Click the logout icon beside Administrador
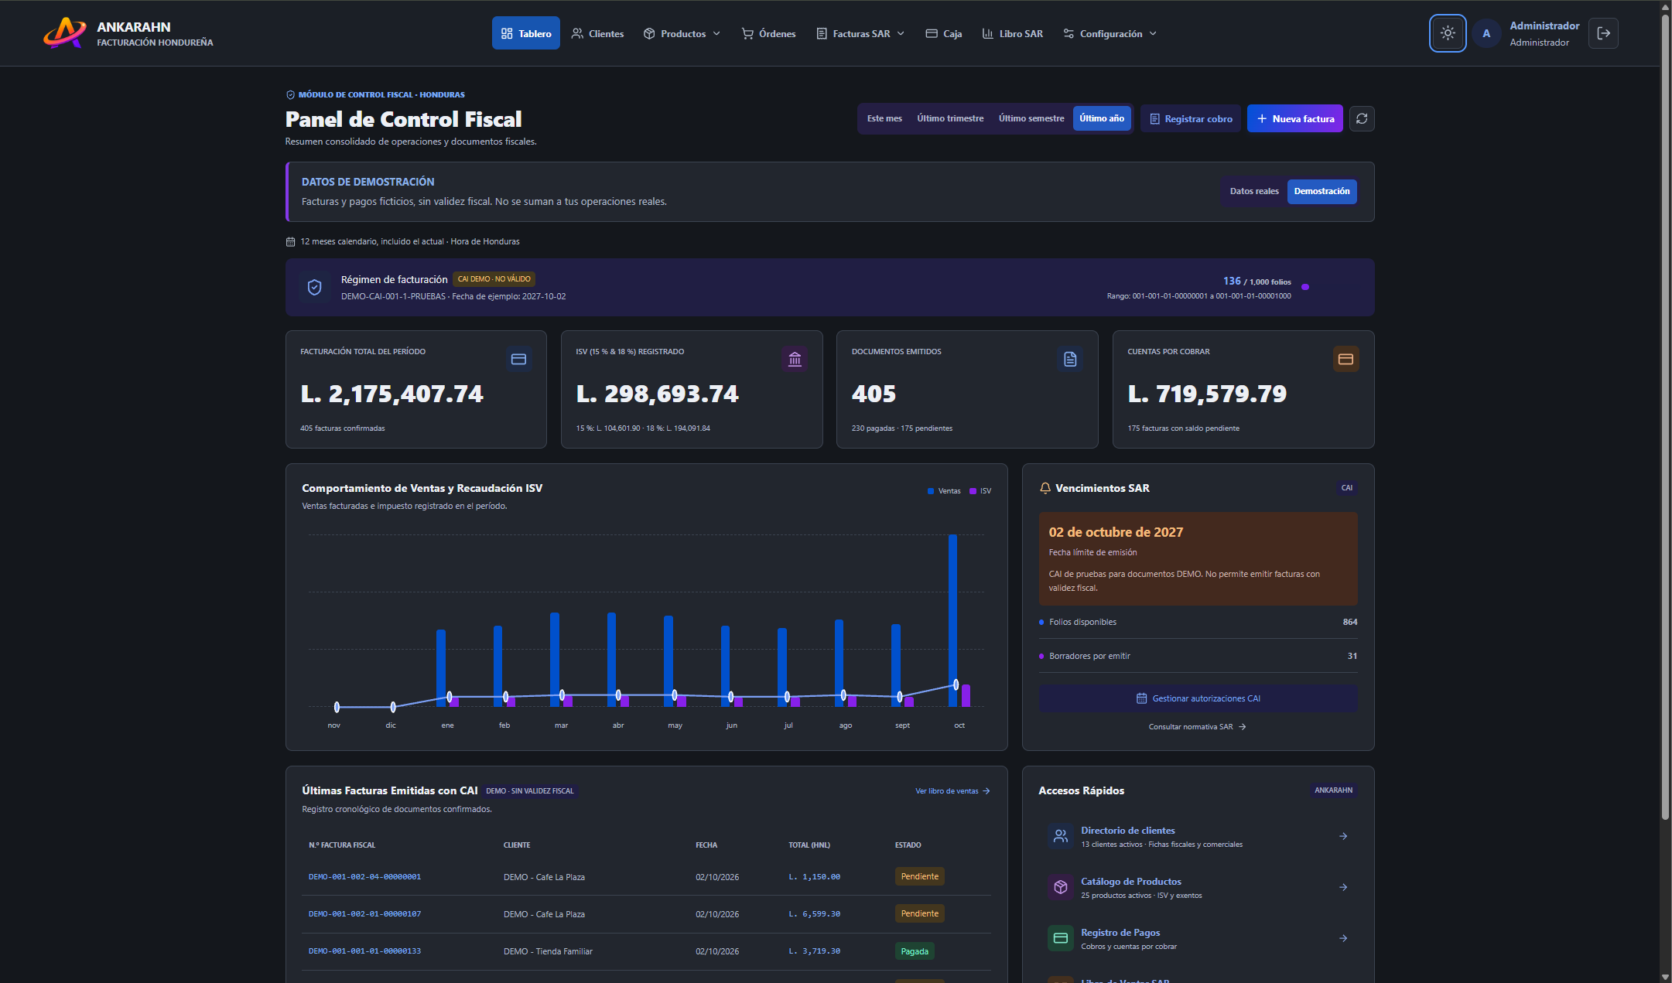This screenshot has width=1672, height=983. 1603,33
